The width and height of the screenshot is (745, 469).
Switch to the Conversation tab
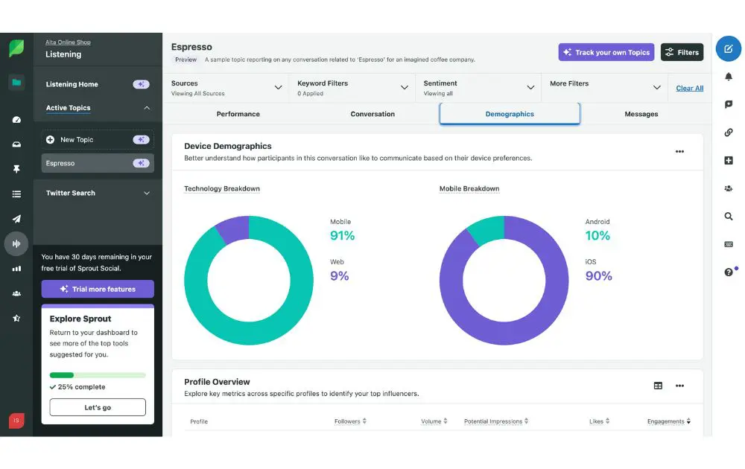tap(372, 114)
